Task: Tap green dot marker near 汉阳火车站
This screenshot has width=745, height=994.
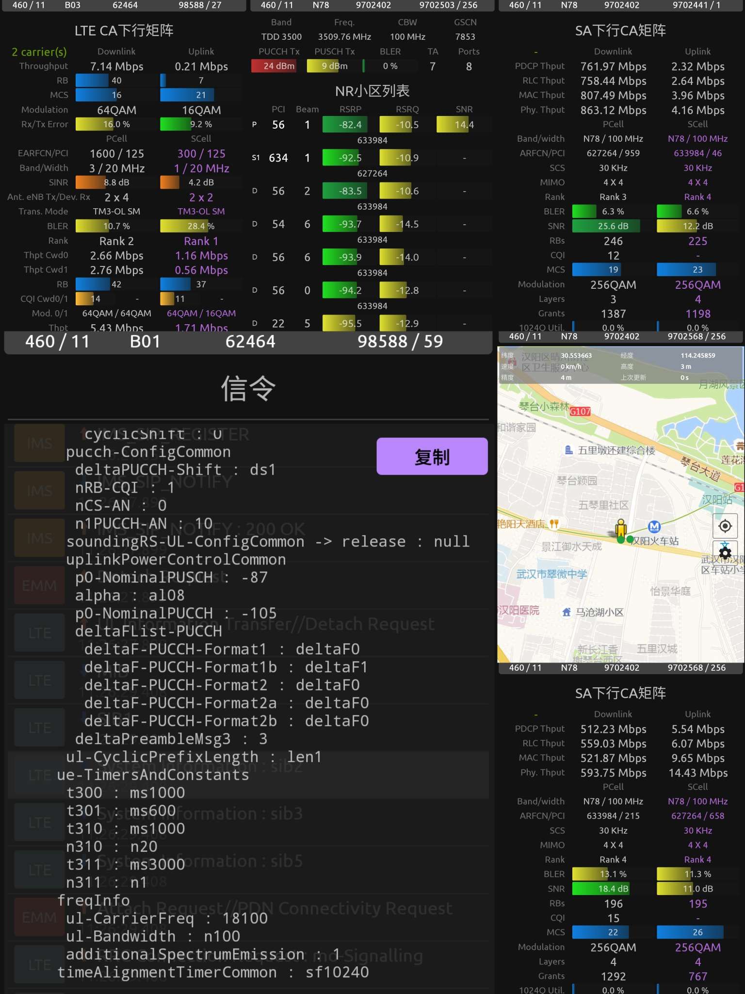Action: pos(630,539)
